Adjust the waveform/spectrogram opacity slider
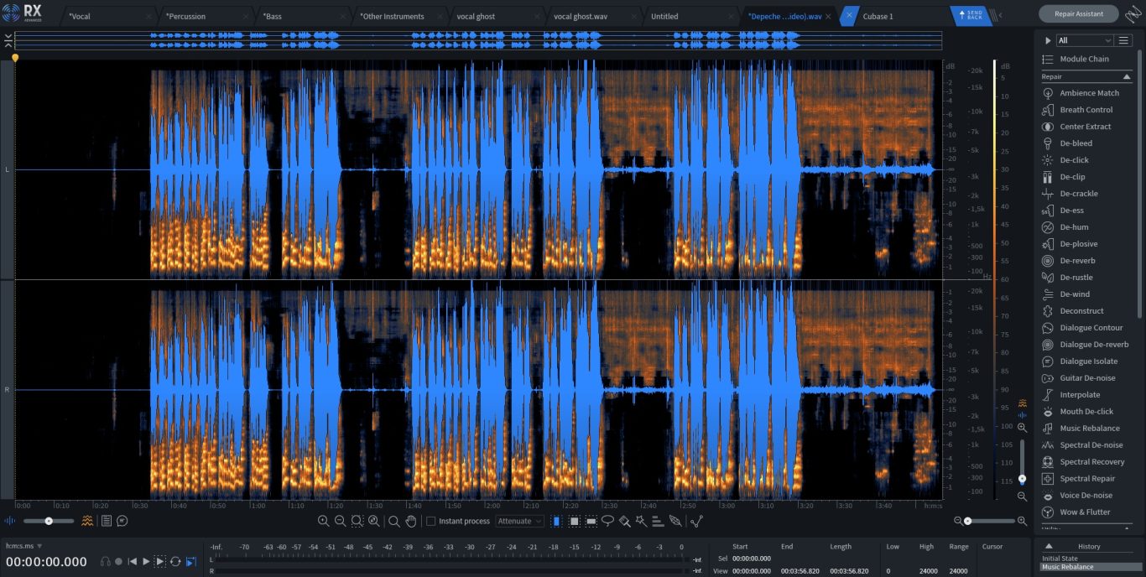 point(49,521)
